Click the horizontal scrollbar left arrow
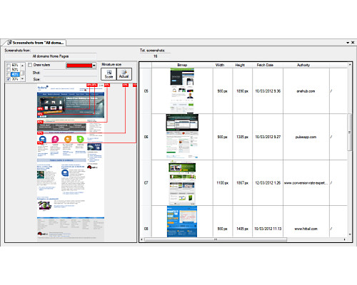 pos(141,239)
